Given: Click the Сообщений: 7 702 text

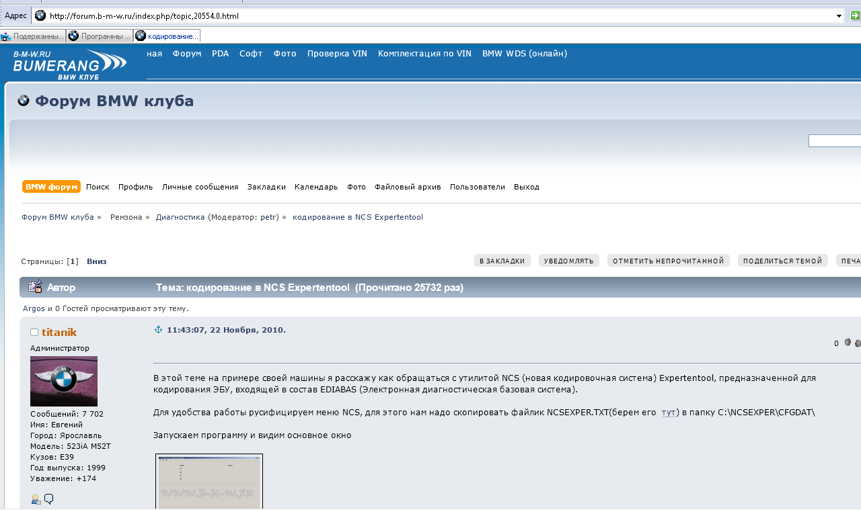Looking at the screenshot, I should click(67, 414).
